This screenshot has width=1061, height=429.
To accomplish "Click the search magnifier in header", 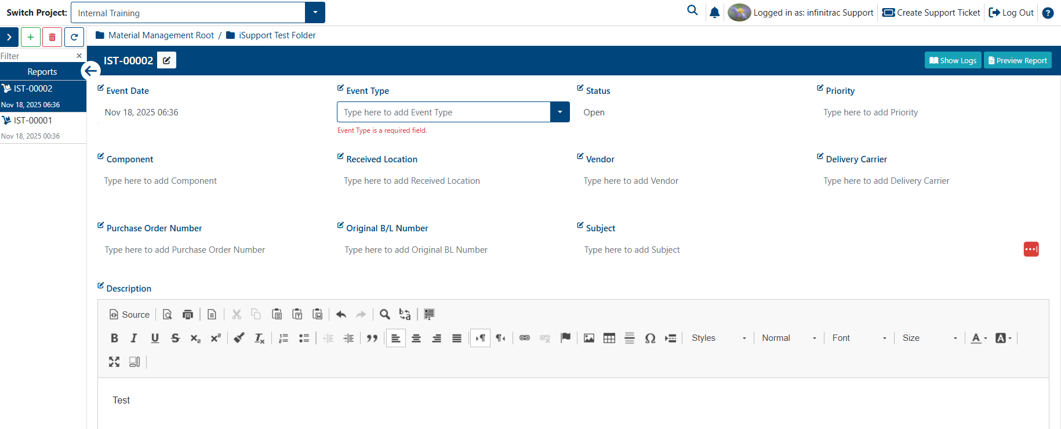I will [692, 10].
